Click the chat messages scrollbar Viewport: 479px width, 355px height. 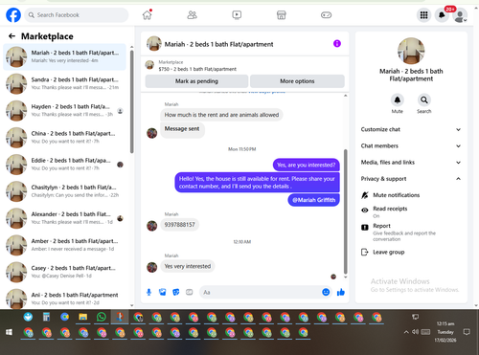(x=345, y=211)
